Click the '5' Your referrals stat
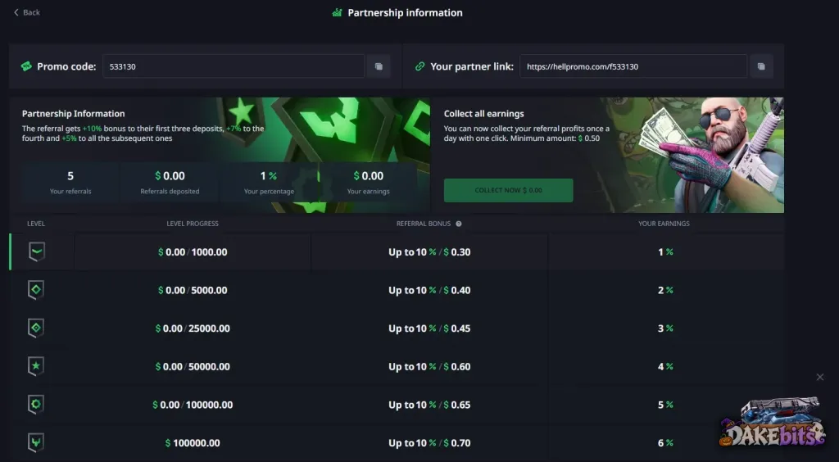 (70, 182)
